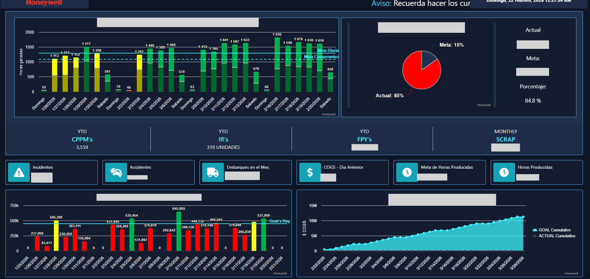
Task: Click the Incidentes warning triangle icon
Action: (19, 172)
